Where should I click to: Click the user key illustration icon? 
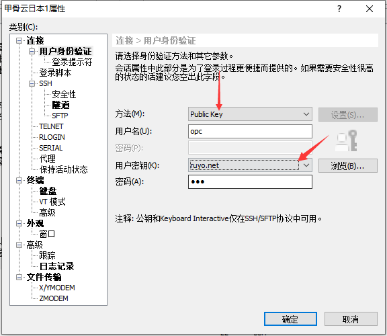click(x=346, y=140)
